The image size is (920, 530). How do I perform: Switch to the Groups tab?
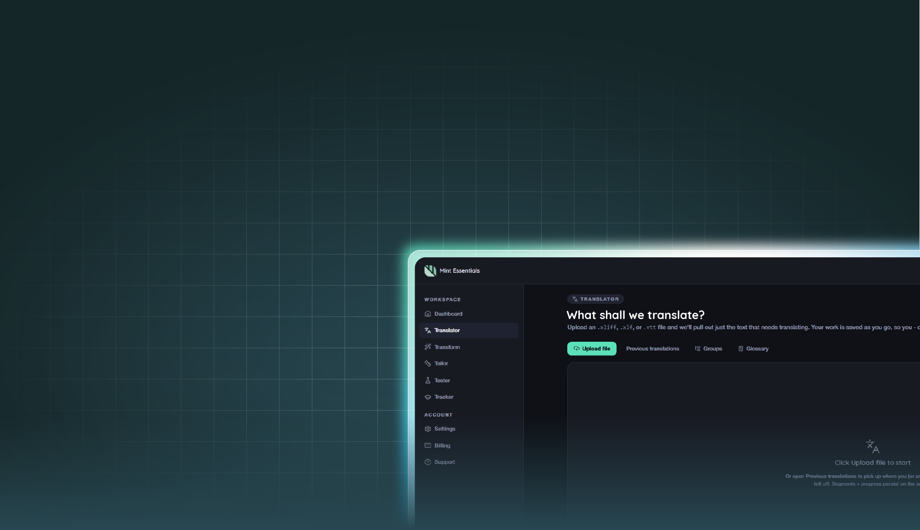(x=708, y=349)
